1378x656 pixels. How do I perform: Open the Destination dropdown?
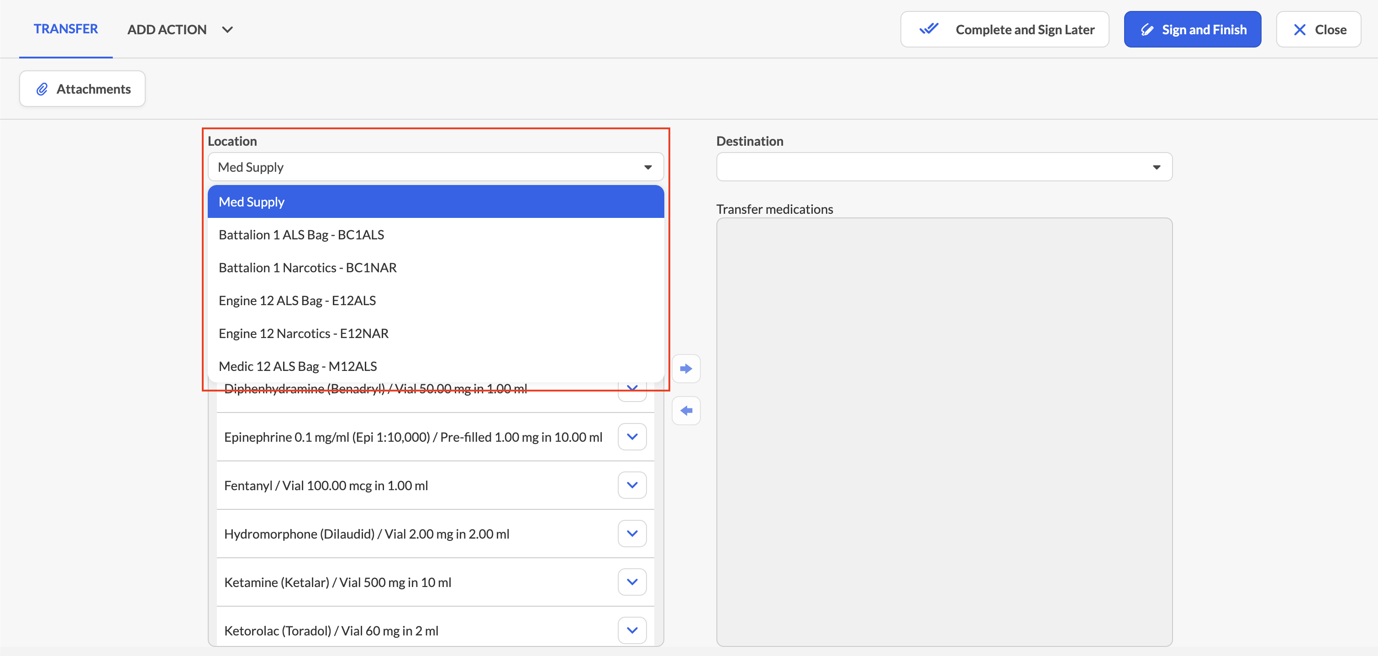[x=944, y=167]
